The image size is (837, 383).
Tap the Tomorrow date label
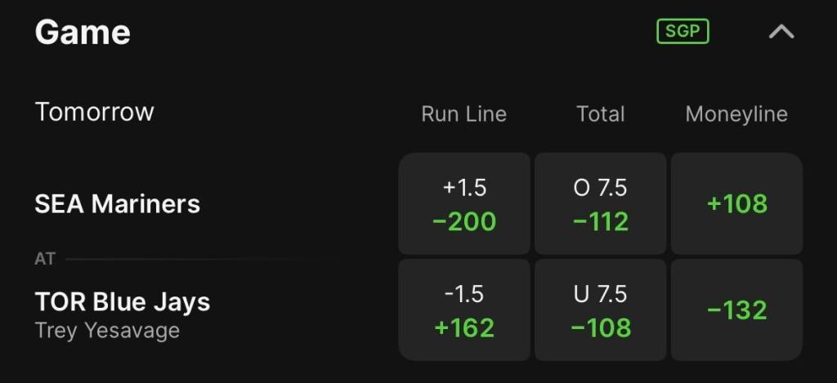point(95,112)
